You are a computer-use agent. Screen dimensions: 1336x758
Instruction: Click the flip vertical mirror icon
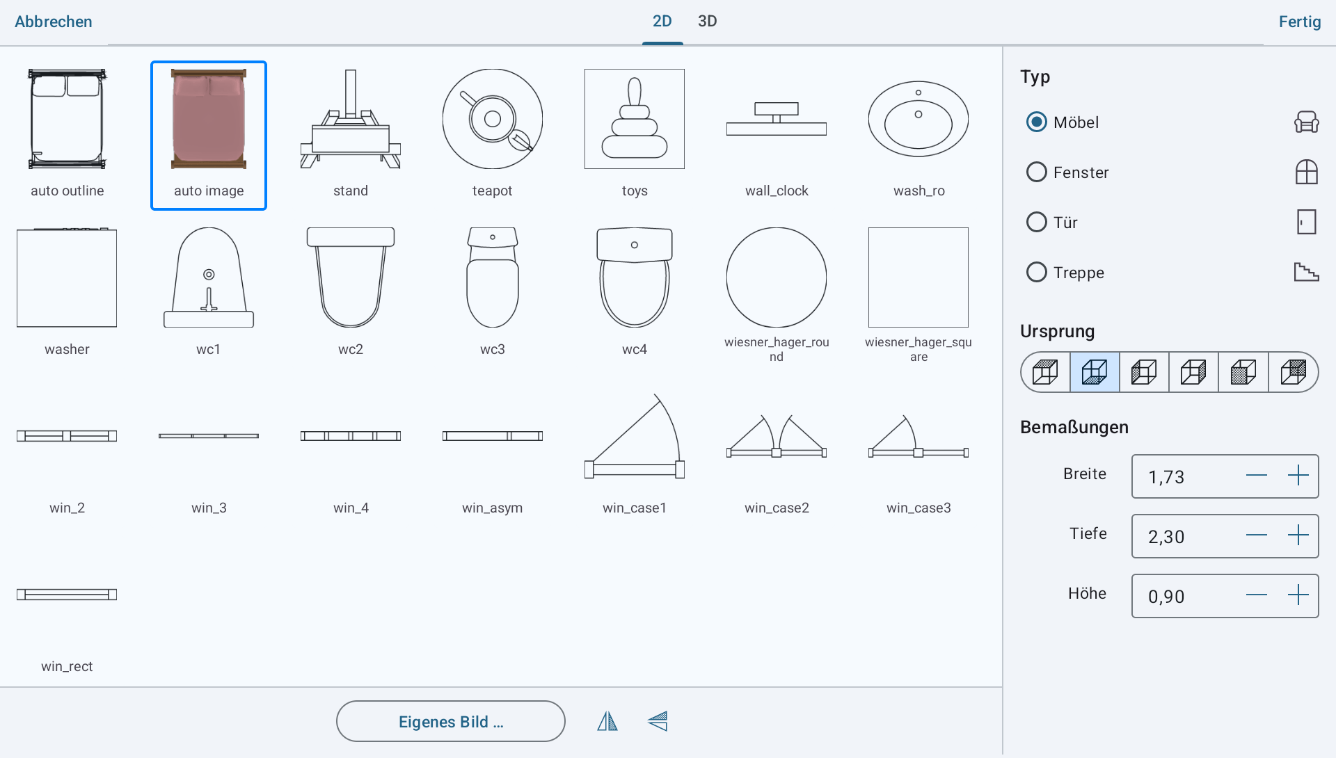pos(658,721)
